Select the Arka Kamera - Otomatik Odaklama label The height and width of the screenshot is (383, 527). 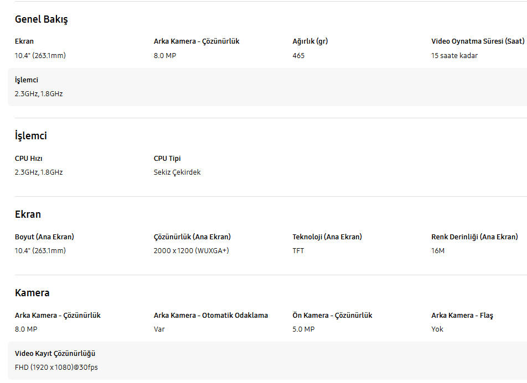[210, 316]
